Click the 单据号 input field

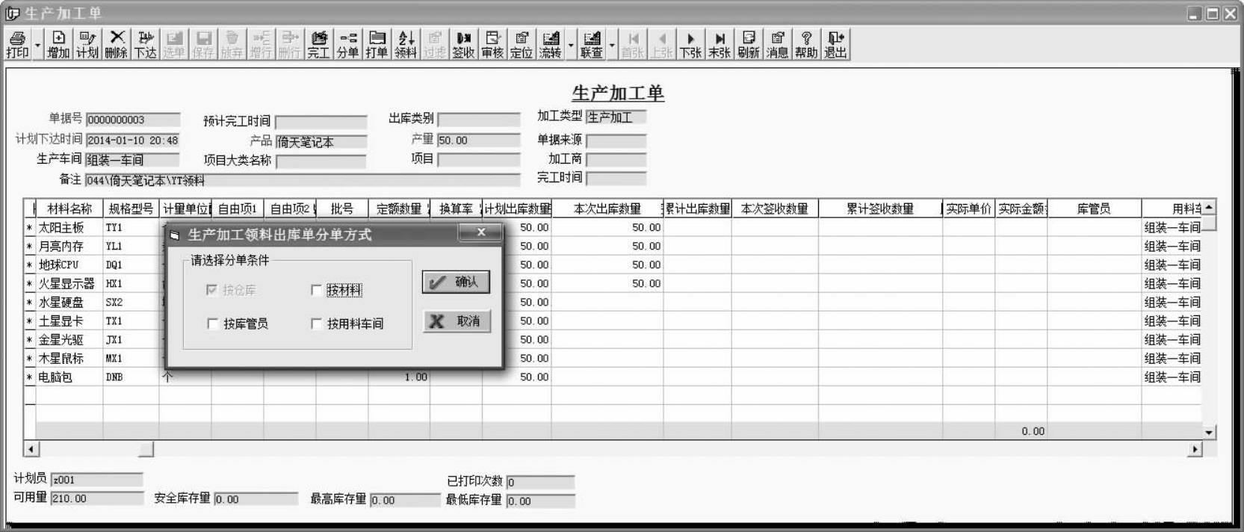pos(133,120)
